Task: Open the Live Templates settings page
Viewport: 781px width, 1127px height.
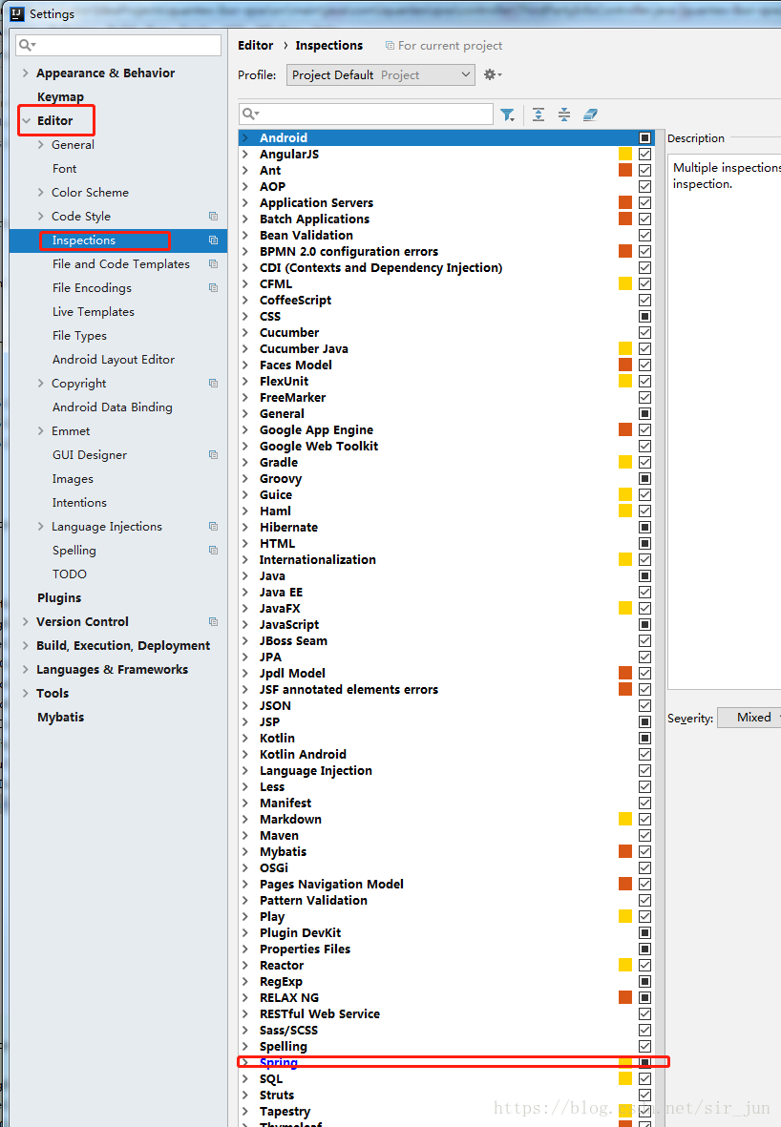Action: pyautogui.click(x=94, y=312)
